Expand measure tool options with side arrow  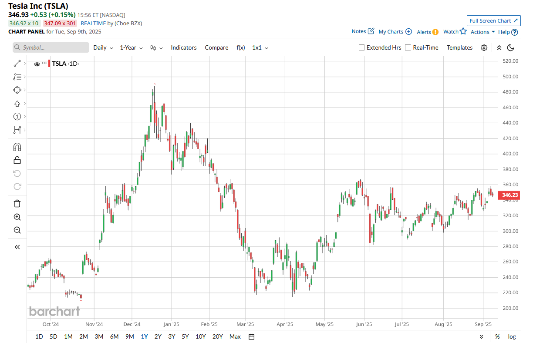25,130
